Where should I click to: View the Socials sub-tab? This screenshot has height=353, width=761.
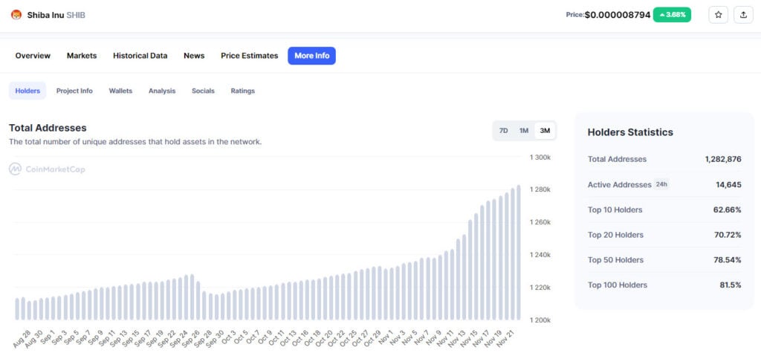pyautogui.click(x=203, y=91)
